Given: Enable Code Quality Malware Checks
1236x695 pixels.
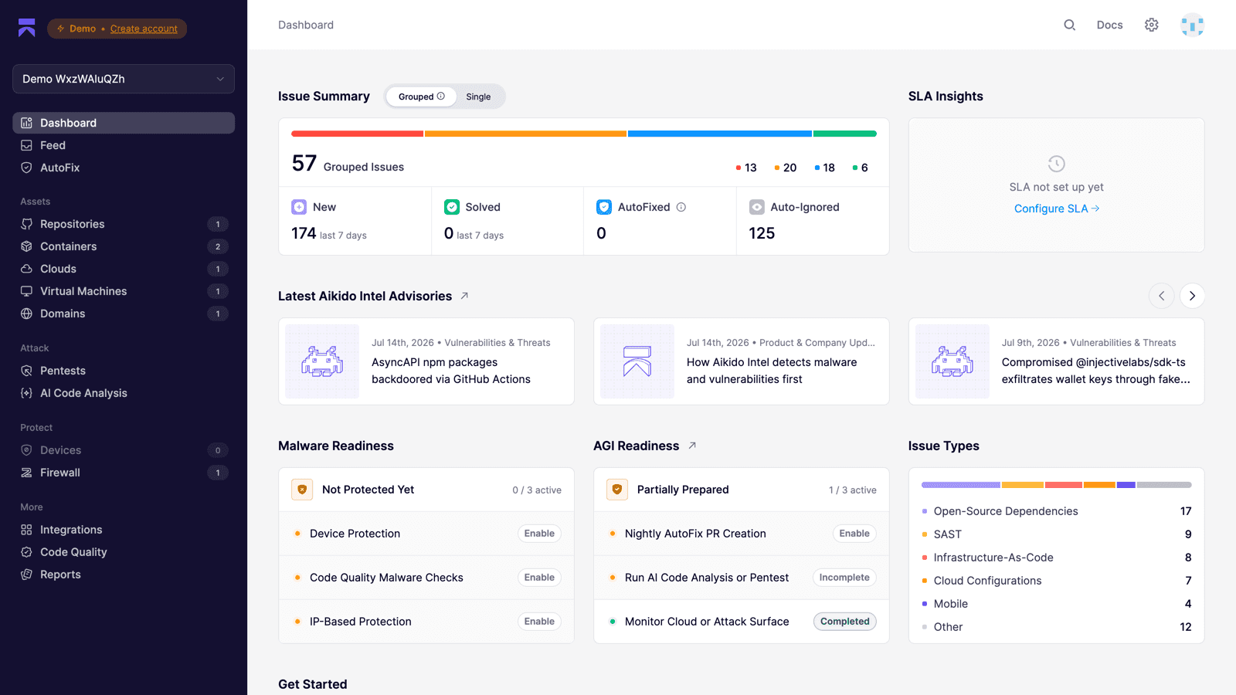Looking at the screenshot, I should tap(539, 578).
